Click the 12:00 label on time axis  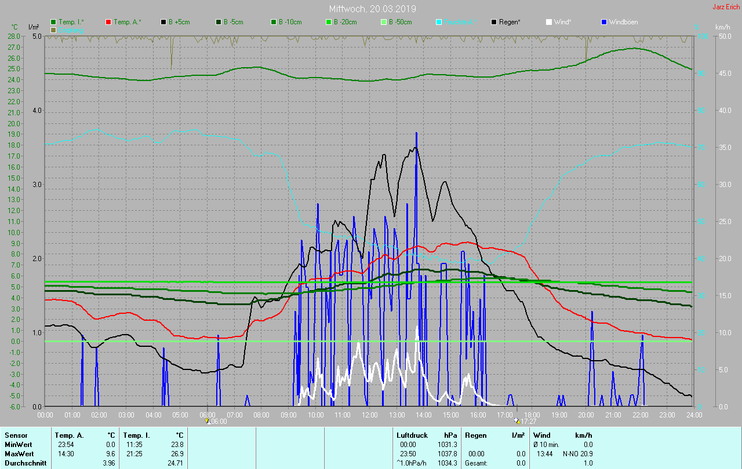(370, 415)
